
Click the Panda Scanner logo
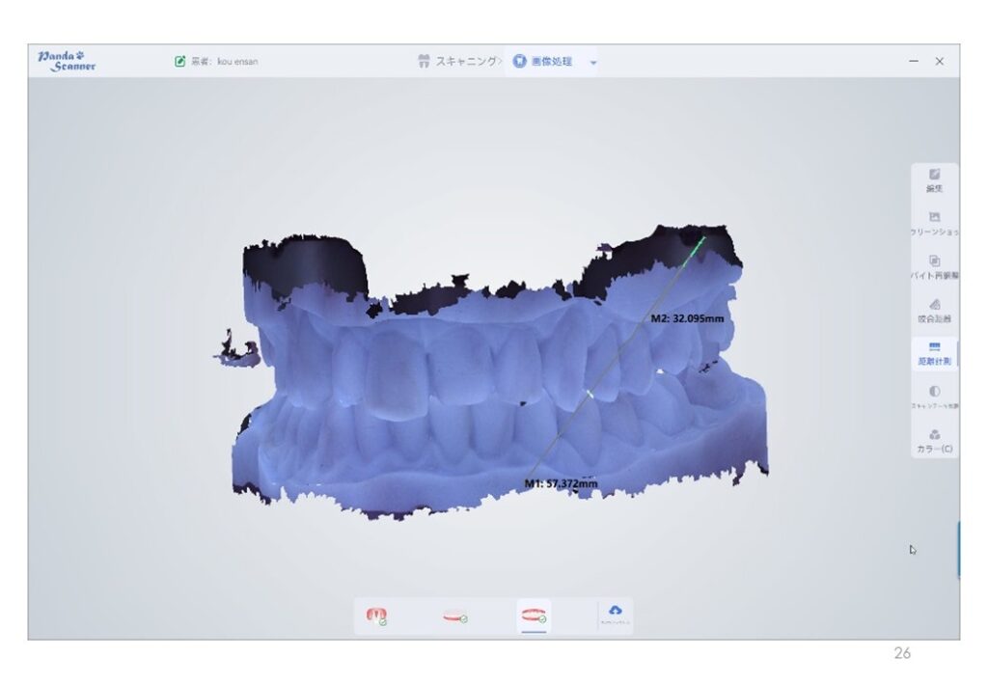point(67,61)
